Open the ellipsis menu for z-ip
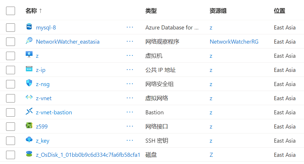The width and height of the screenshot is (304, 164). point(130,70)
